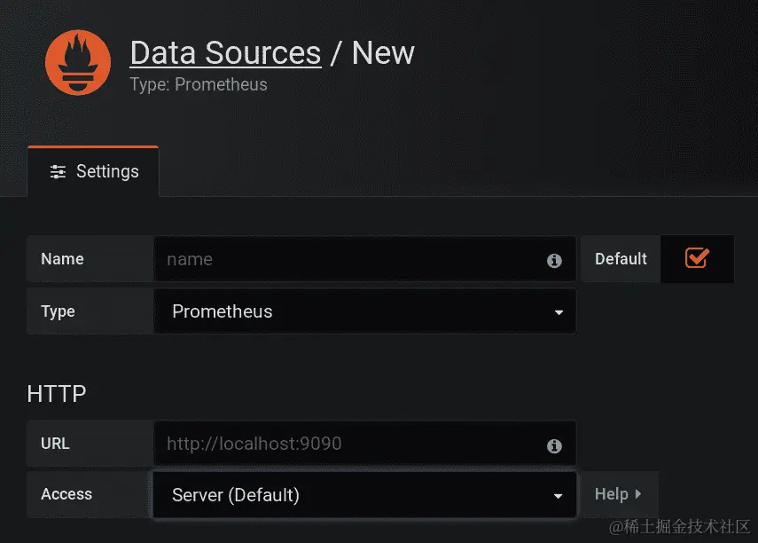
Task: Click the Access field label
Action: pos(66,494)
